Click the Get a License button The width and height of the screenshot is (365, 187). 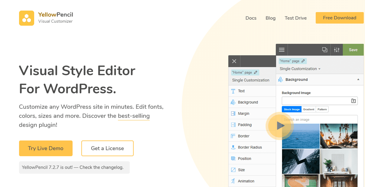[x=107, y=148]
